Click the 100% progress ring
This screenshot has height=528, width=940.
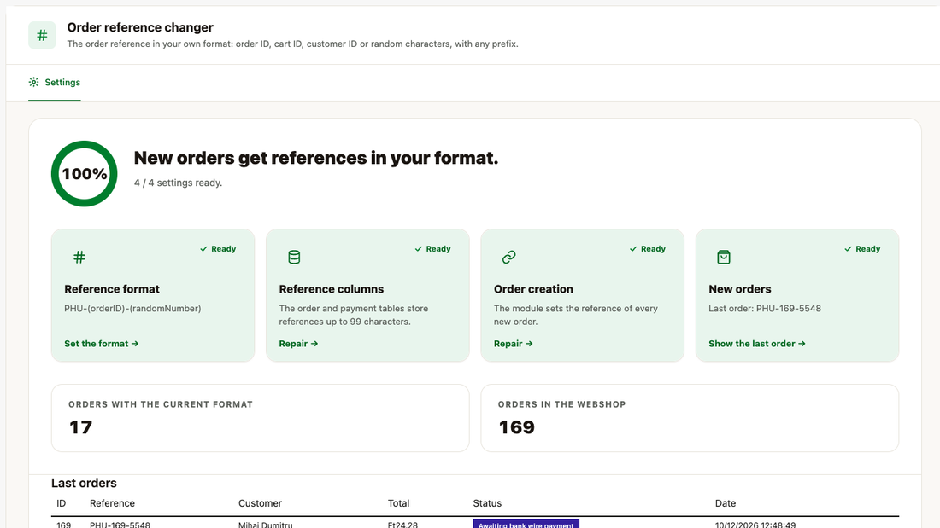(84, 174)
